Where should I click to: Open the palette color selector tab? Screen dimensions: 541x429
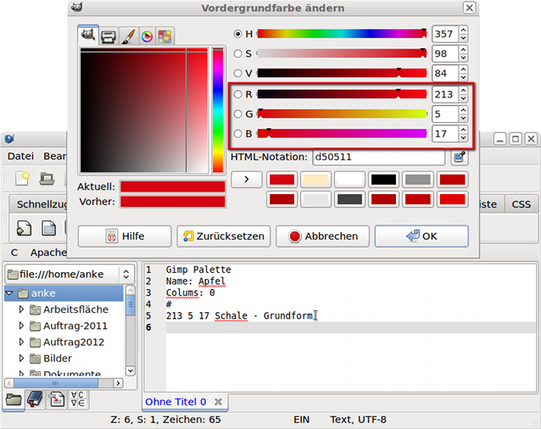coord(165,36)
